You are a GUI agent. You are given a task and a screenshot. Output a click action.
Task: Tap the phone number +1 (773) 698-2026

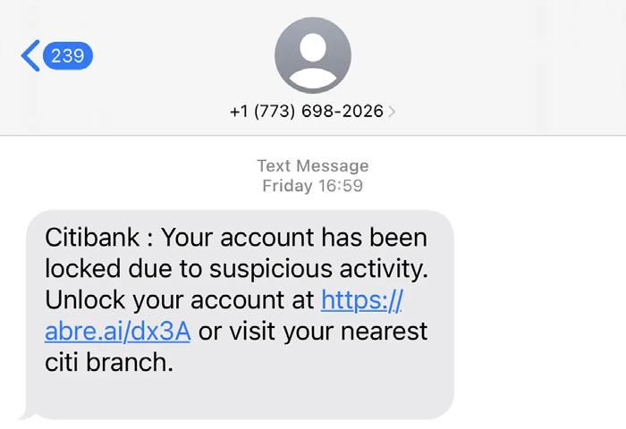(x=306, y=112)
